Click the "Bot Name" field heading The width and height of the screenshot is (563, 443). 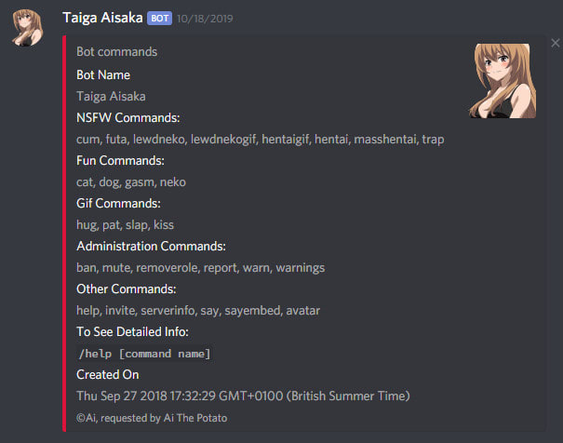point(103,74)
